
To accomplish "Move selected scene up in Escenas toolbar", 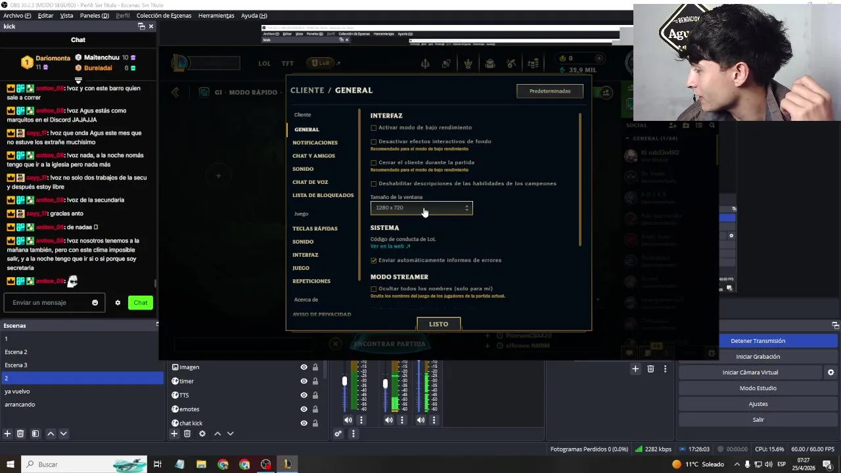I will point(51,434).
